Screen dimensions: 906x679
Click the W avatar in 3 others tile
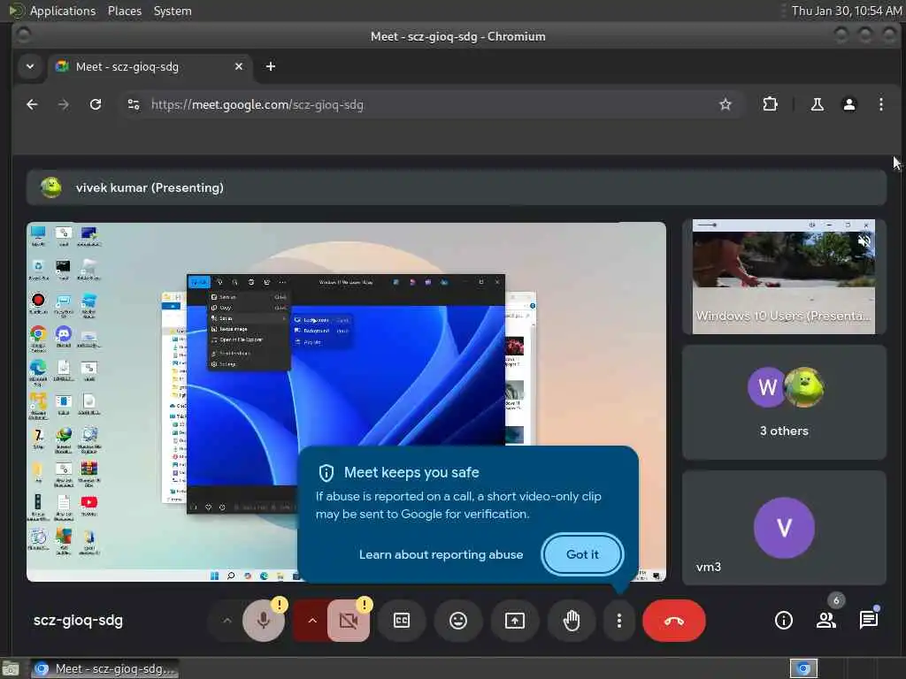767,387
